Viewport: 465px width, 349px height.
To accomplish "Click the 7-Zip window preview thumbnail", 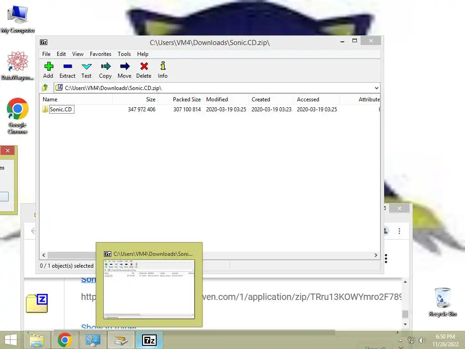I will (149, 289).
